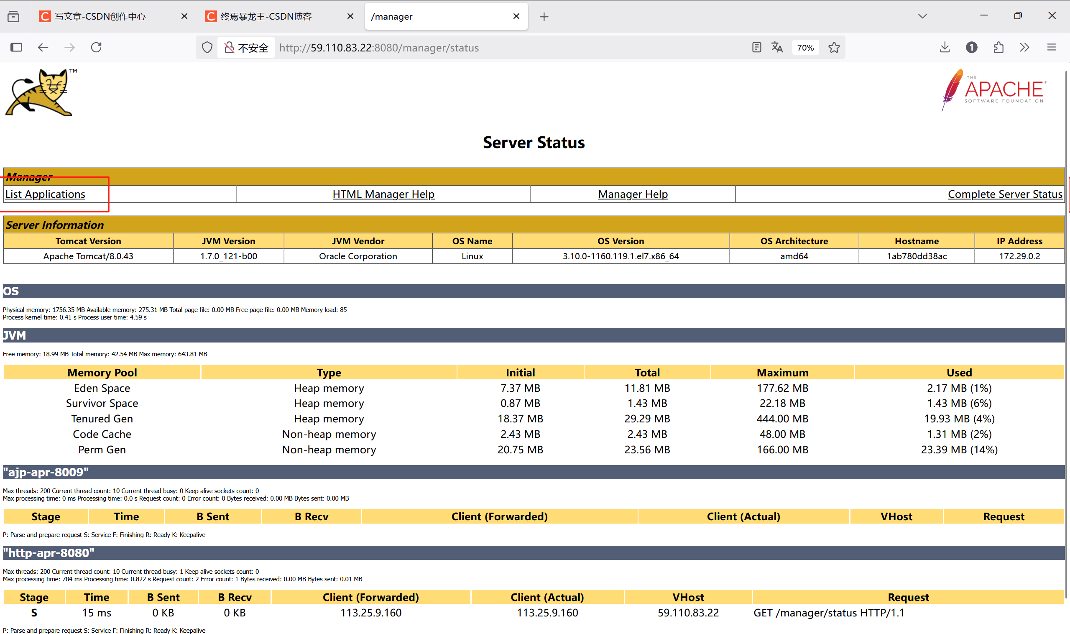Open a new tab
The image size is (1070, 634).
coord(544,17)
